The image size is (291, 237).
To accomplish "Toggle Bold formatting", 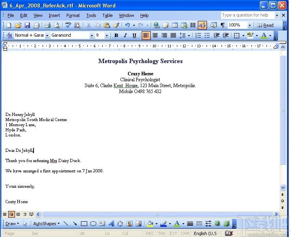I will (x=116, y=35).
